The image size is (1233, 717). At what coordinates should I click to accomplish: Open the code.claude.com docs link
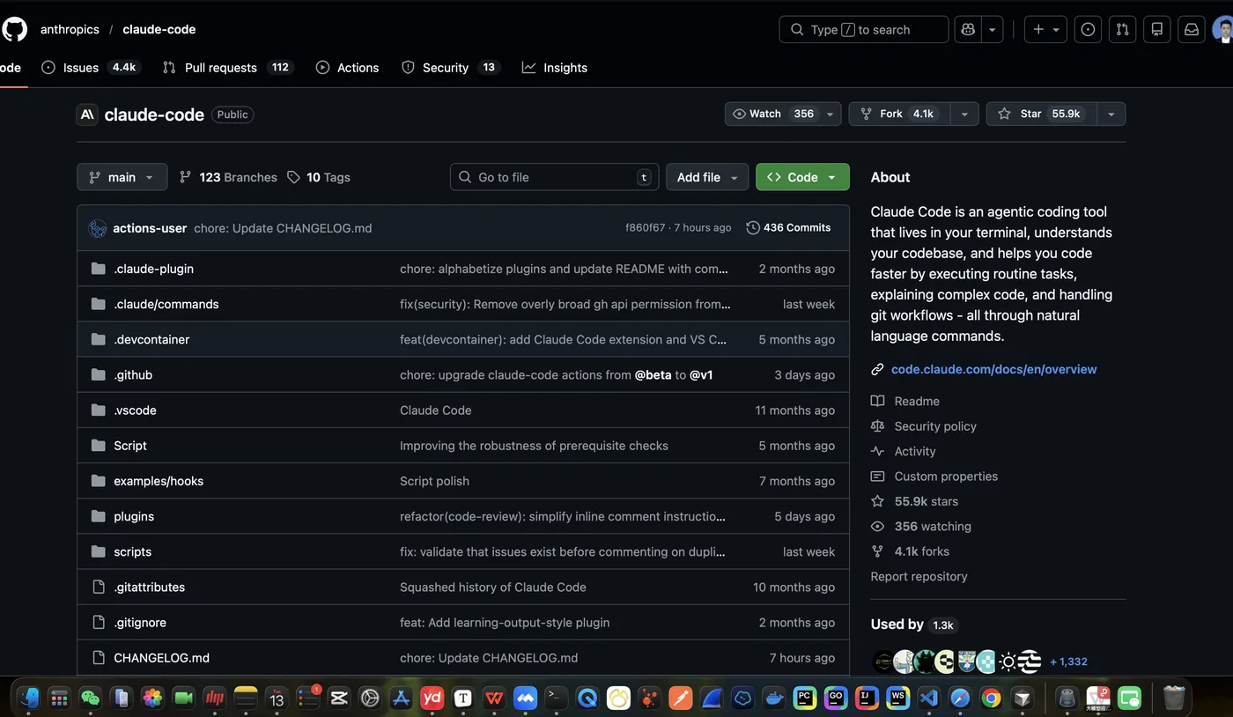tap(993, 369)
